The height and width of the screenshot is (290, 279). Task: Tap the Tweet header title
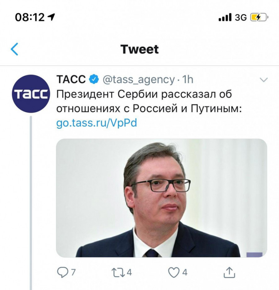pos(139,50)
